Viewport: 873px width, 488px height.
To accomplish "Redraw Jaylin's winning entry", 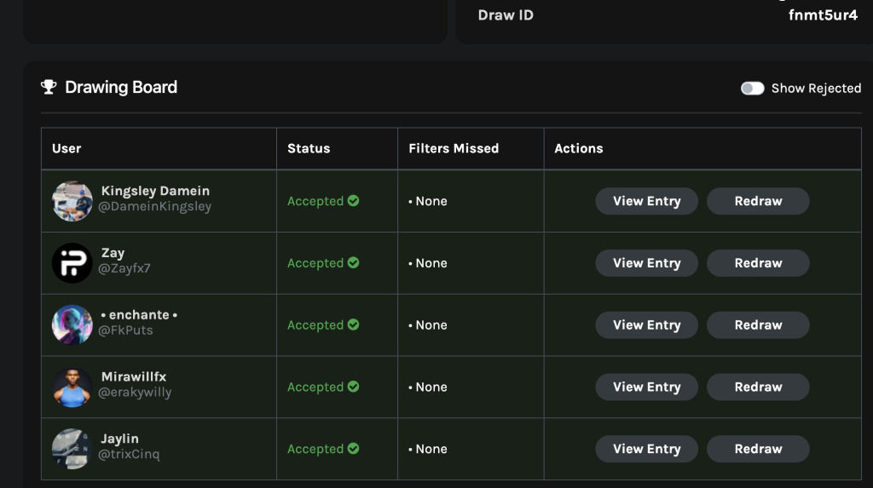I will 758,449.
